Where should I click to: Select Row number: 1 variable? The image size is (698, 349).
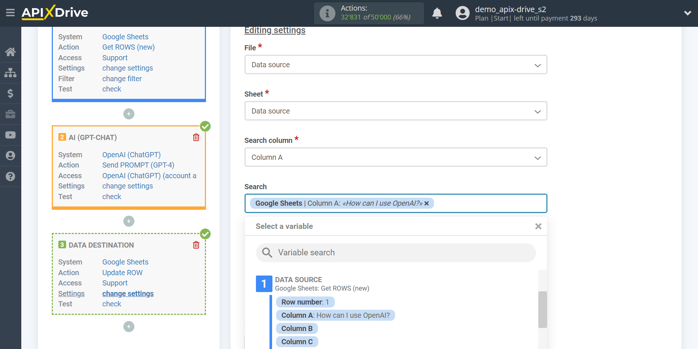305,302
